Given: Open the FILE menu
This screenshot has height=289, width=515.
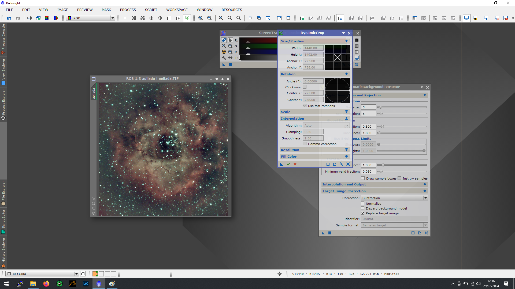Looking at the screenshot, I should click(10, 10).
